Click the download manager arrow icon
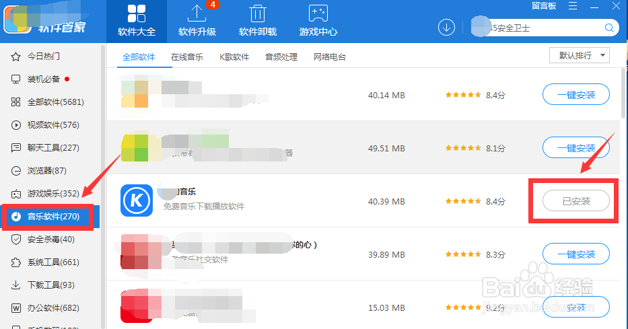Viewport: 628px width, 329px height. click(446, 28)
